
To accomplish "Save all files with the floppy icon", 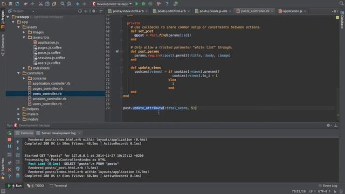I will click(10, 4).
